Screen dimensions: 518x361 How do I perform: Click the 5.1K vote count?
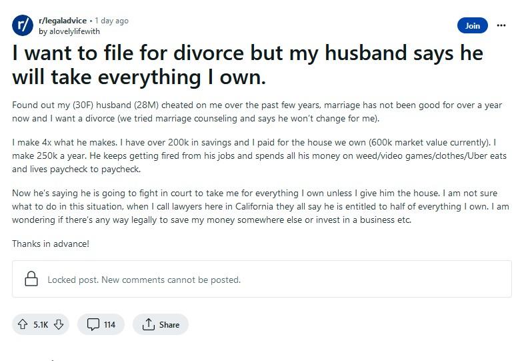pos(41,325)
